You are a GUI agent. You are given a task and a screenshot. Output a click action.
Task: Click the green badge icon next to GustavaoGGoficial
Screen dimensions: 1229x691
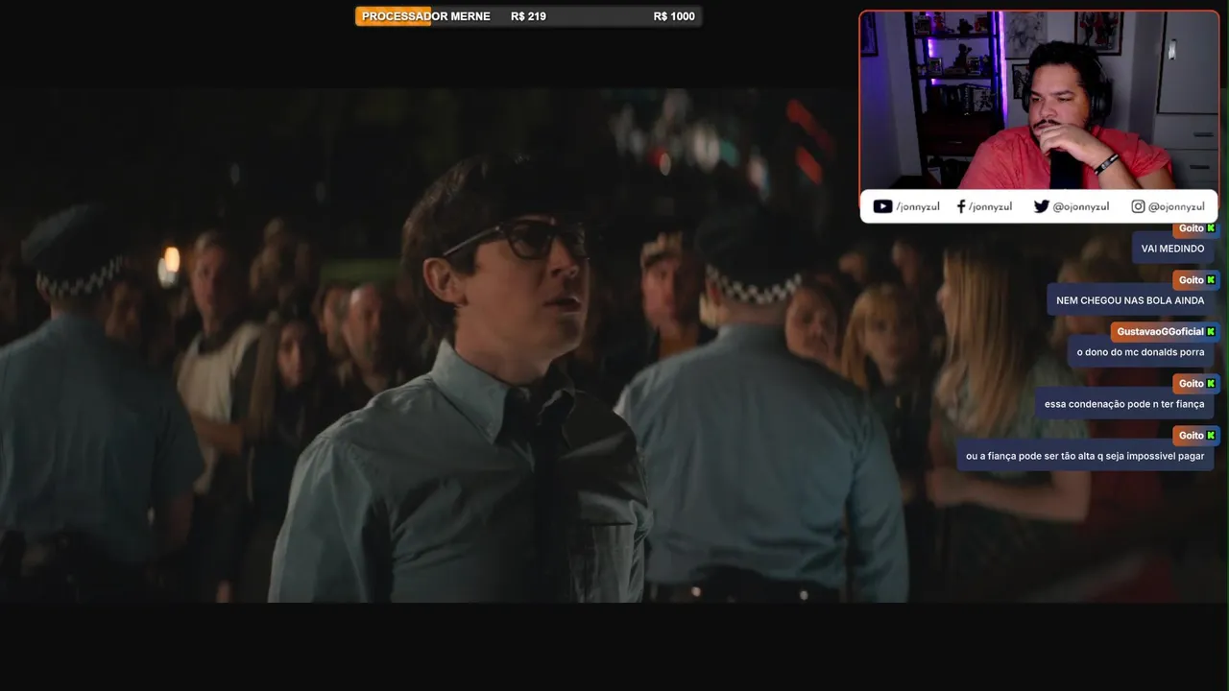(1211, 332)
